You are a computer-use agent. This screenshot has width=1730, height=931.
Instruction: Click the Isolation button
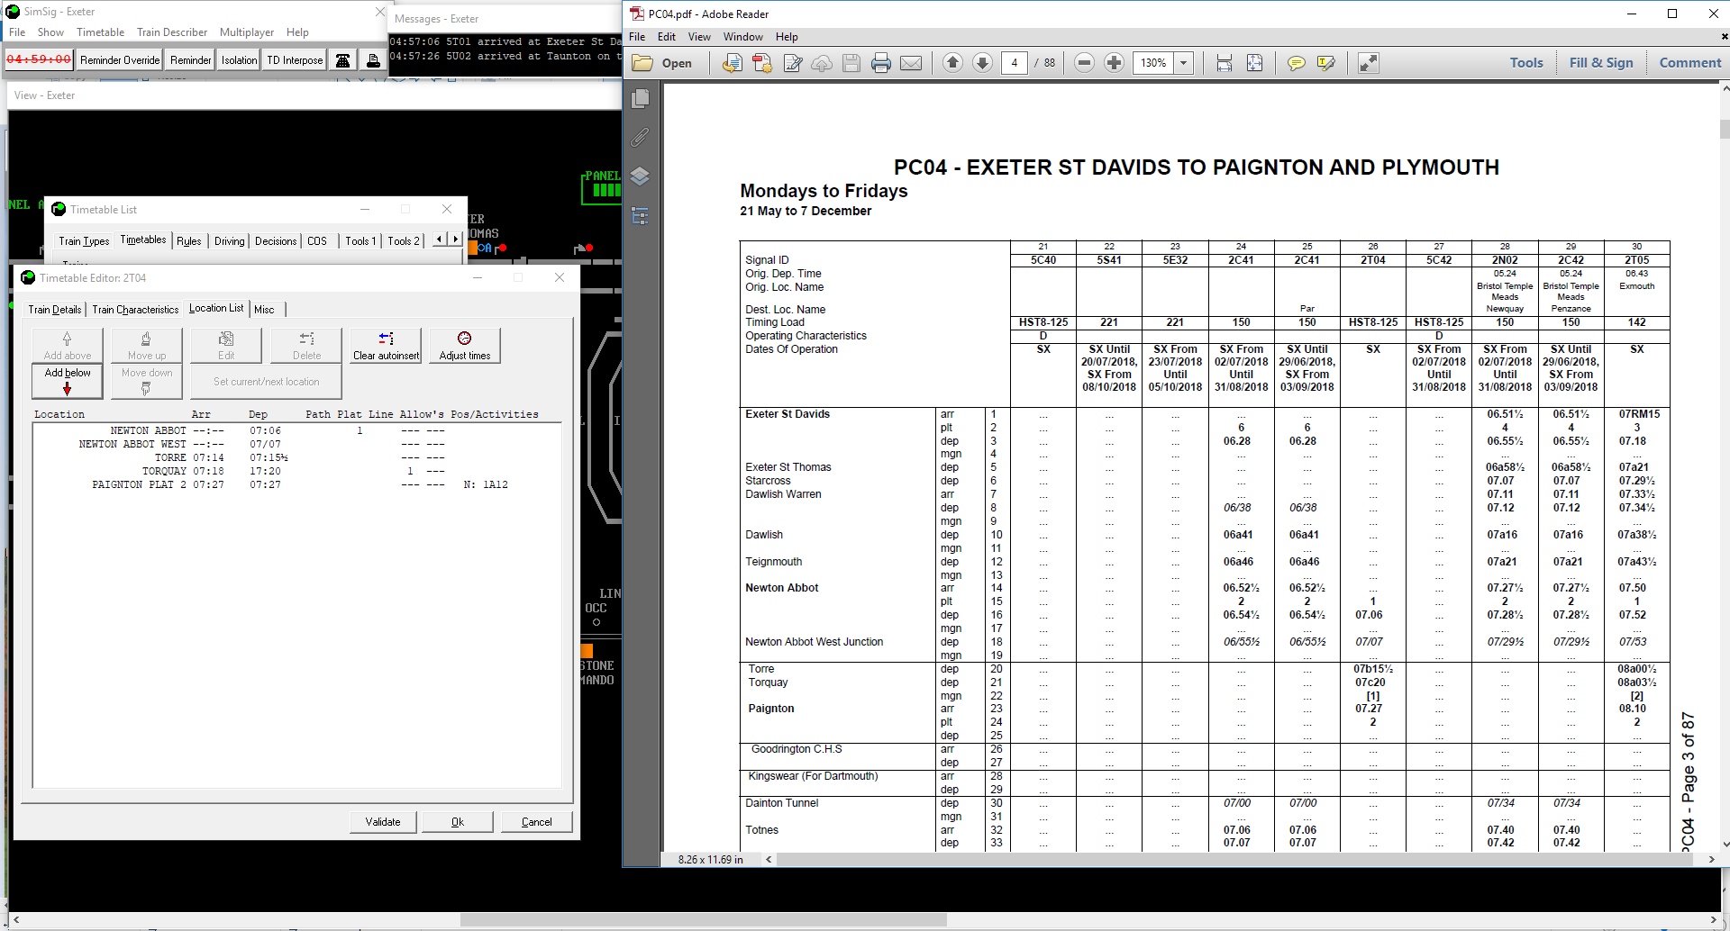click(240, 60)
